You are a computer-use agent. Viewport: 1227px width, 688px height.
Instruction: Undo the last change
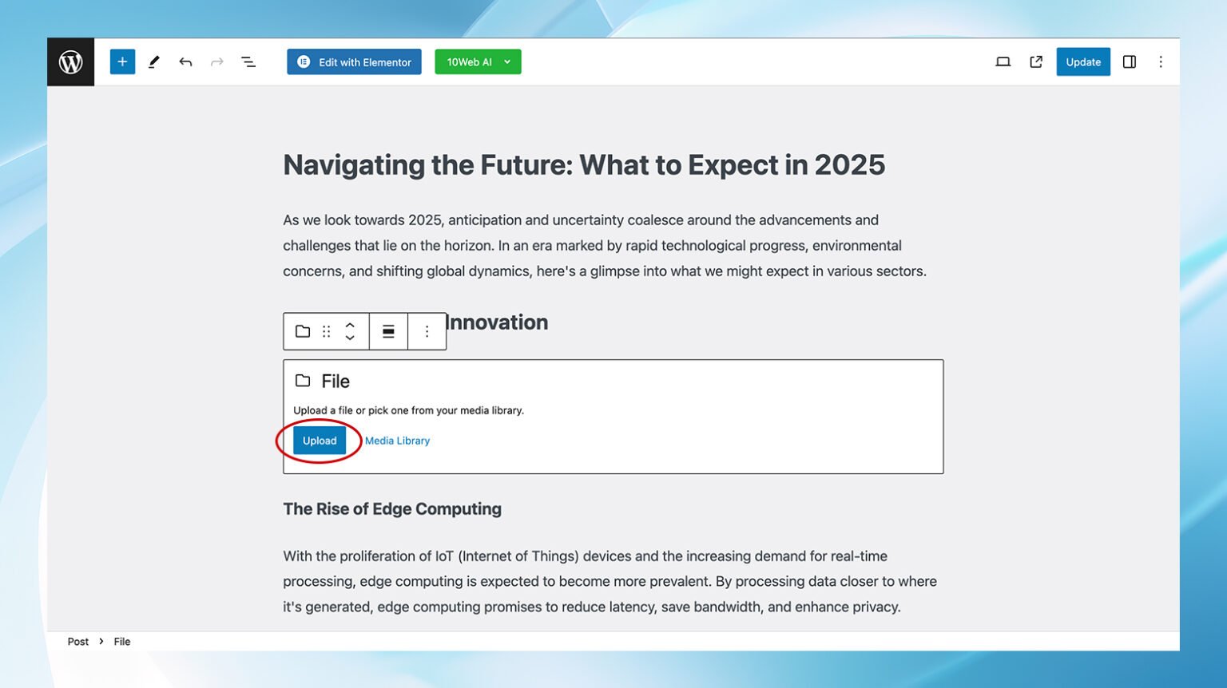tap(185, 62)
